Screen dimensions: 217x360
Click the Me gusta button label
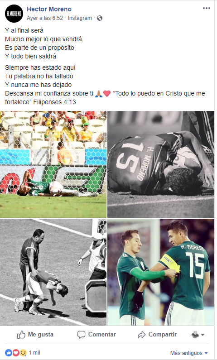[41, 335]
